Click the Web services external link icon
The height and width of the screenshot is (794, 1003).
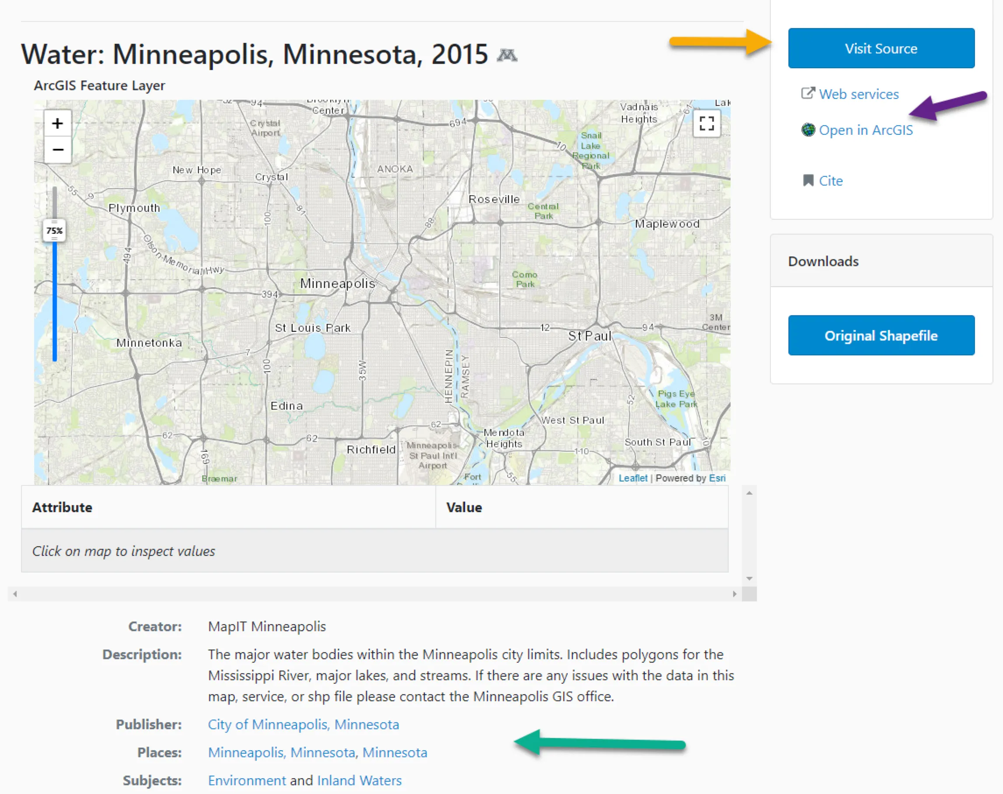[808, 93]
